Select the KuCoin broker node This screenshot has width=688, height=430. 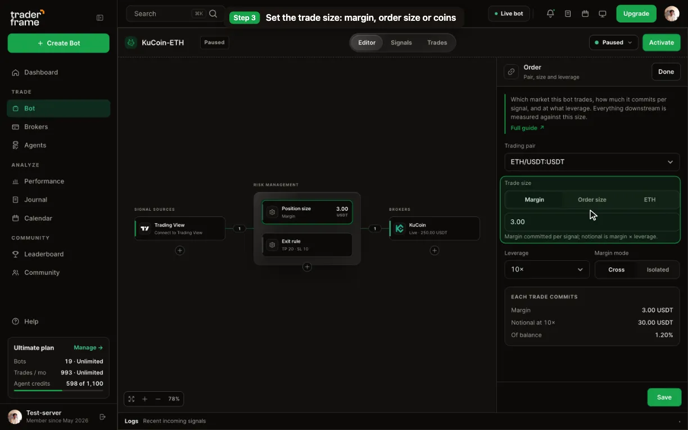click(x=434, y=228)
